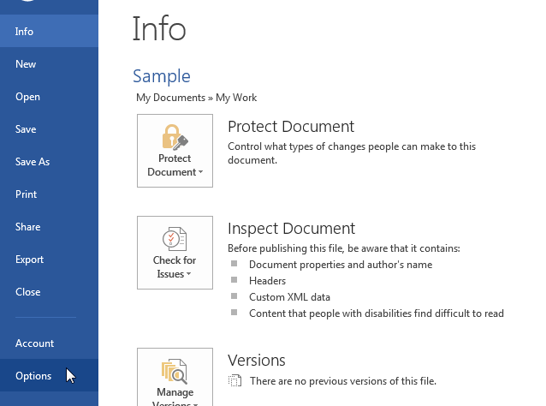Image resolution: width=546 pixels, height=406 pixels.
Task: Expand the Check for Issues dropdown arrow
Action: [x=188, y=274]
